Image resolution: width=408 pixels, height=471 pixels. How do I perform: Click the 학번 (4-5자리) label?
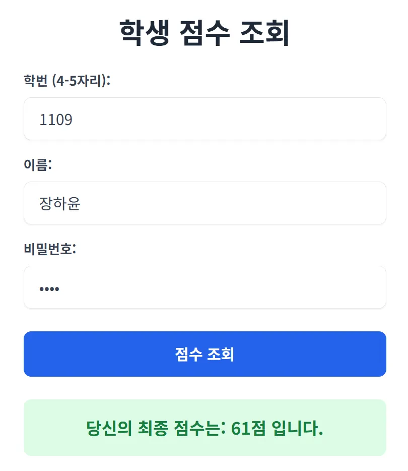coord(67,81)
